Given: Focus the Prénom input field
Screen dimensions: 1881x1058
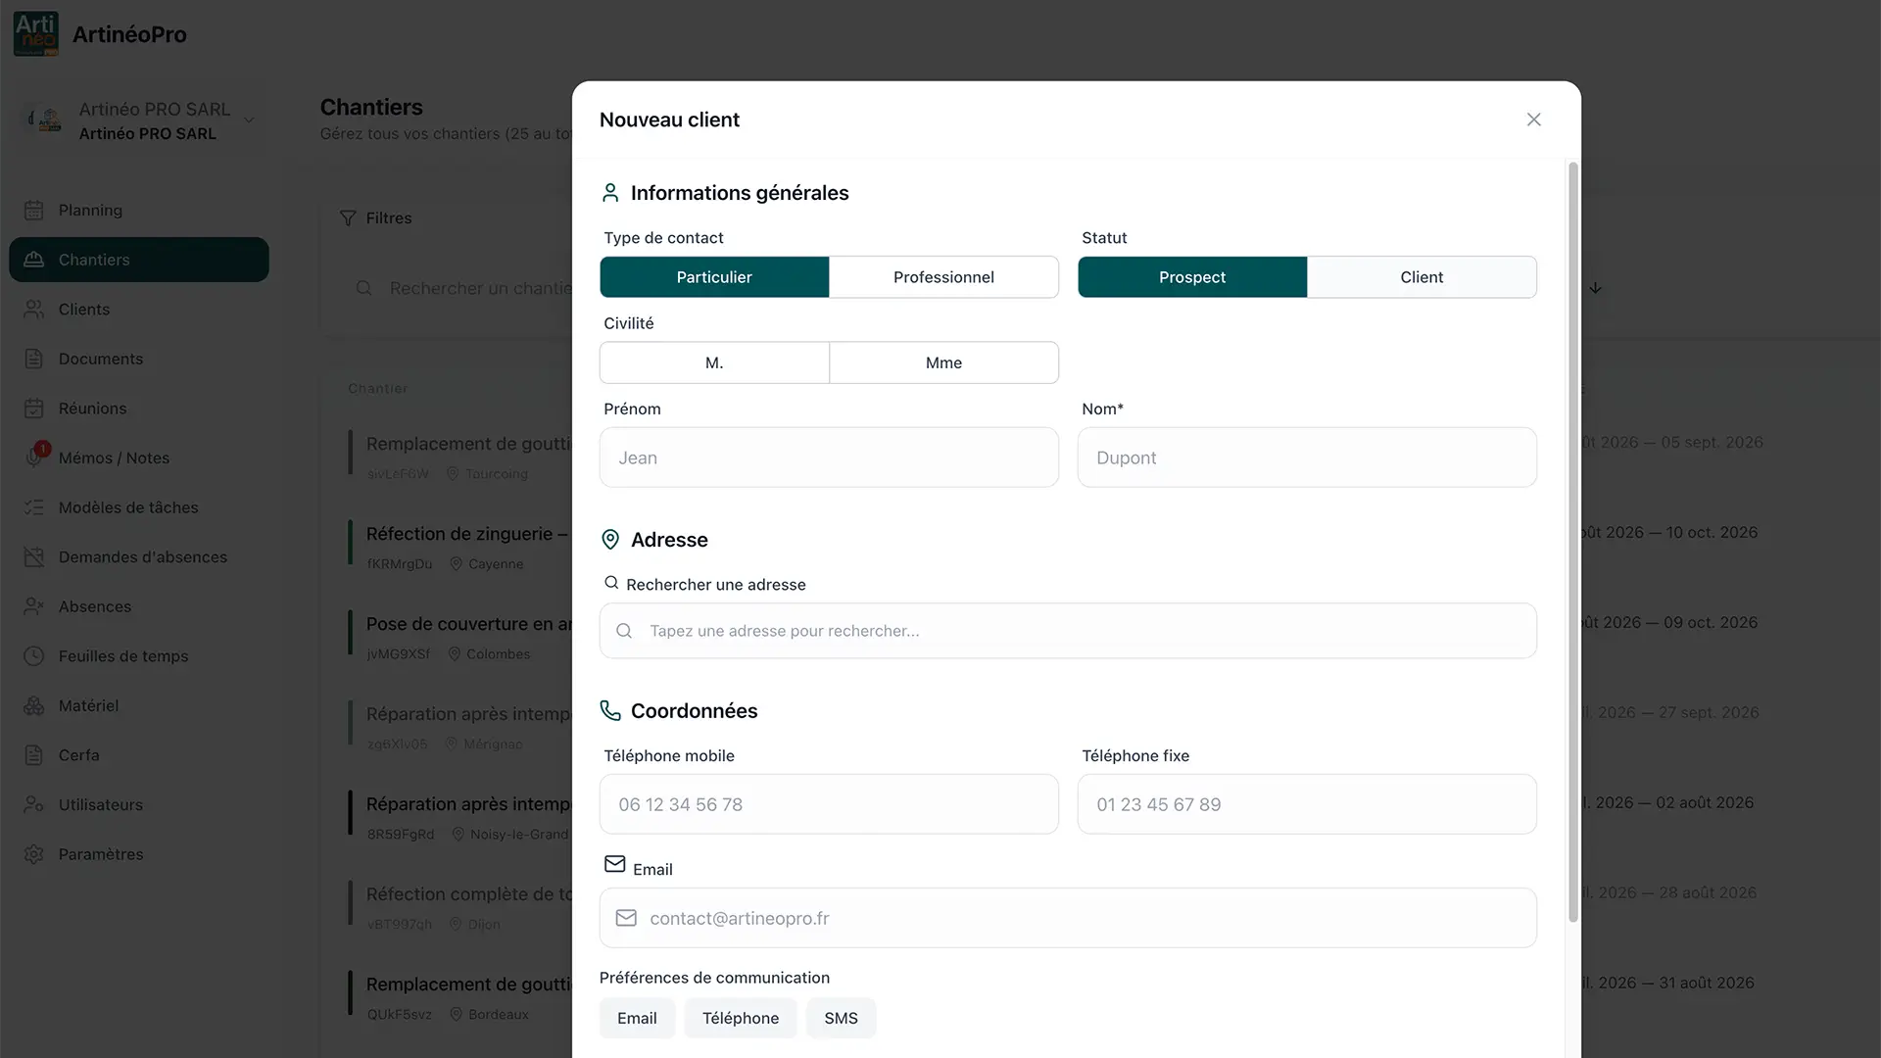Looking at the screenshot, I should coord(829,457).
